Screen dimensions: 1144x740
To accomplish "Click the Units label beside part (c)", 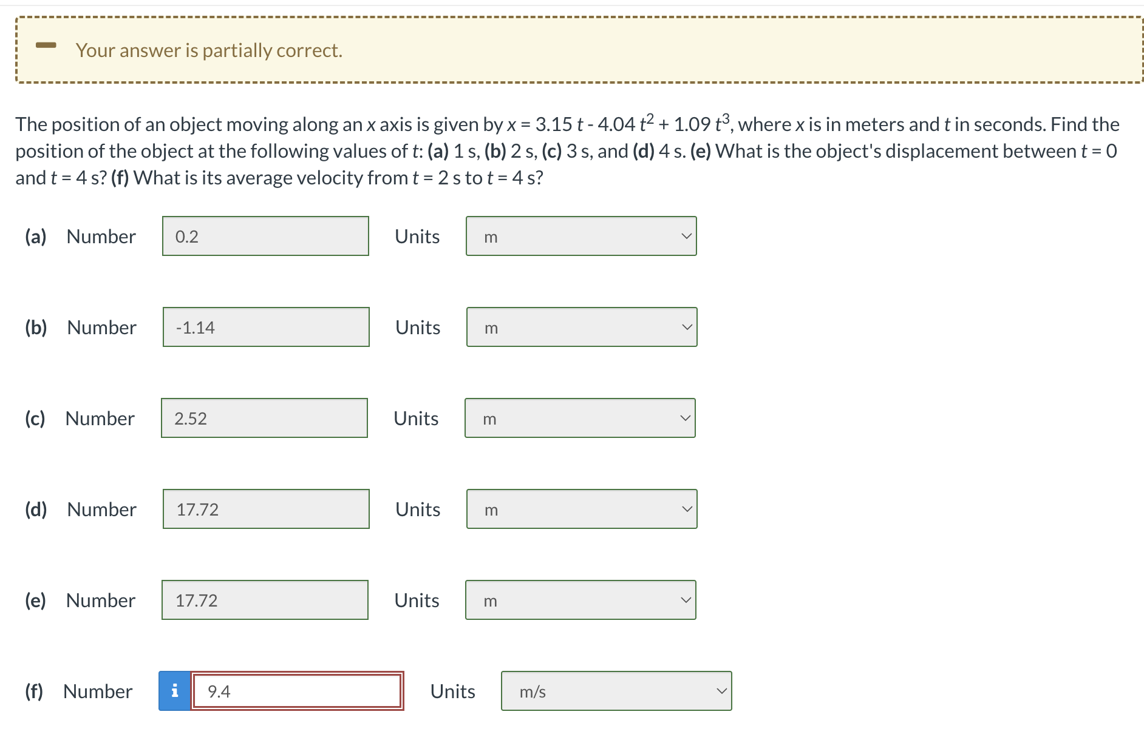I will (x=415, y=418).
